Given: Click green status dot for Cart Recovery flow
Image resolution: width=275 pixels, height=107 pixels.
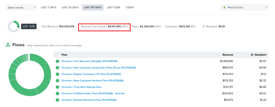Looking at the screenshot, I should click(58, 61).
